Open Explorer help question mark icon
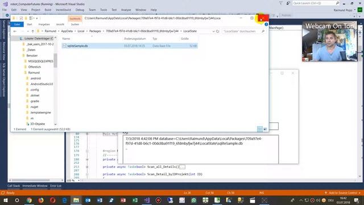 (x=266, y=24)
